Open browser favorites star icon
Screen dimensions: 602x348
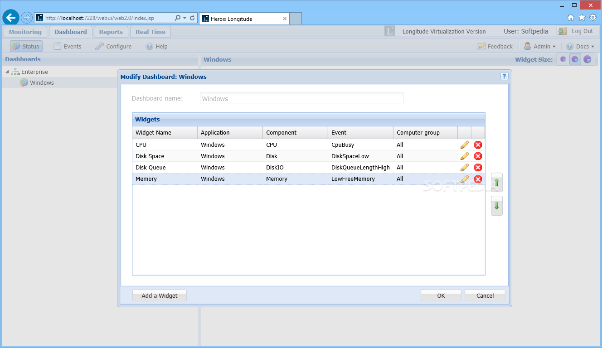coord(582,18)
